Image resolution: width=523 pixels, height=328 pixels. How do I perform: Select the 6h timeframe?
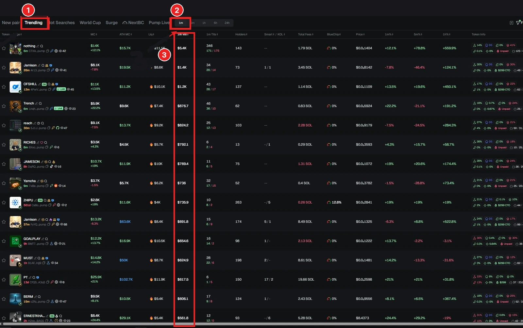(x=215, y=23)
